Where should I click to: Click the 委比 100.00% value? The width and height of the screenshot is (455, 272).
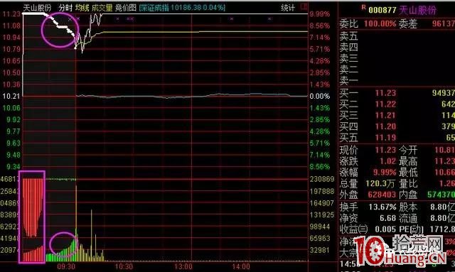(x=380, y=23)
